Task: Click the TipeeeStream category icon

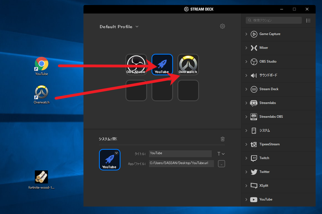Action: click(x=254, y=144)
